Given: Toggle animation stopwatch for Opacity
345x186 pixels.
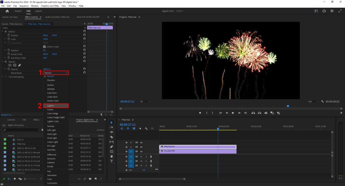Looking at the screenshot, I should 8,69.
